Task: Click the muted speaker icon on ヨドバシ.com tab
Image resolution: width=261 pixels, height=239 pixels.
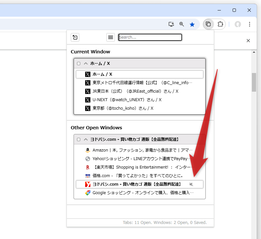Action: (x=191, y=184)
